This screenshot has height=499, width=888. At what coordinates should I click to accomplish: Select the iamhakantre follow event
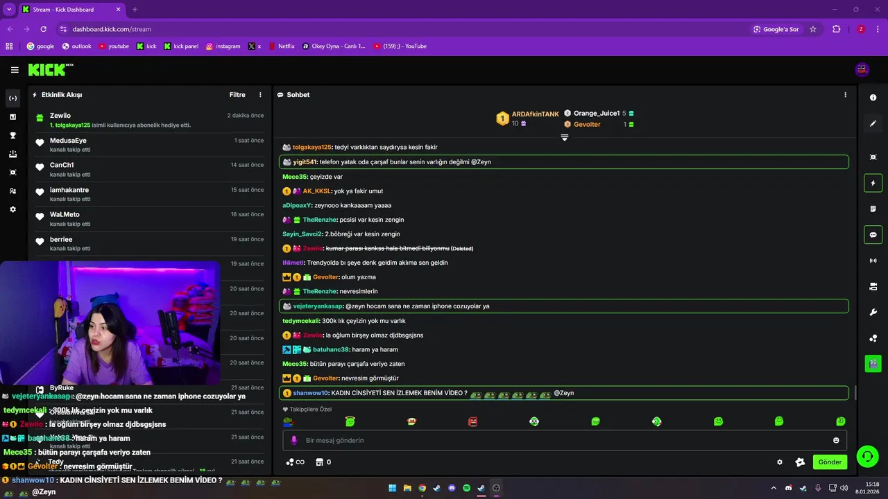(x=149, y=194)
